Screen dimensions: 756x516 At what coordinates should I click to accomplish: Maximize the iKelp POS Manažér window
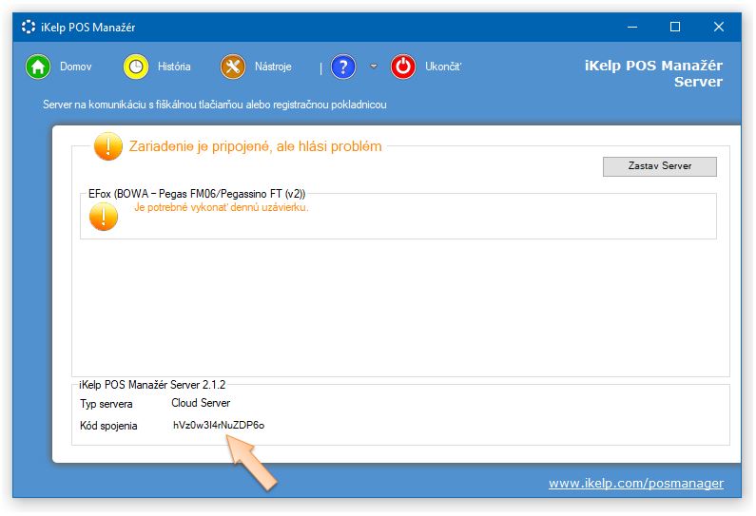pyautogui.click(x=674, y=27)
